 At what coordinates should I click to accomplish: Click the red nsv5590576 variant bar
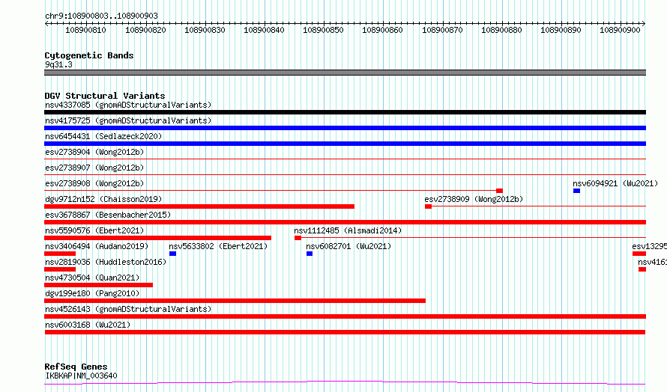[x=157, y=238]
